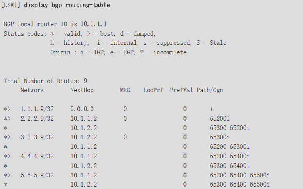Click the display bgp routing-table command
The image size is (303, 189).
pyautogui.click(x=67, y=5)
